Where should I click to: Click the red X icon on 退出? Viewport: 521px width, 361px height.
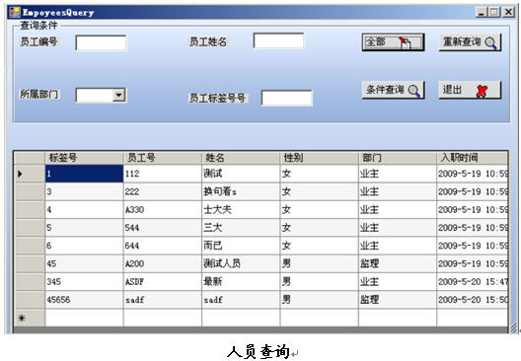click(x=482, y=91)
